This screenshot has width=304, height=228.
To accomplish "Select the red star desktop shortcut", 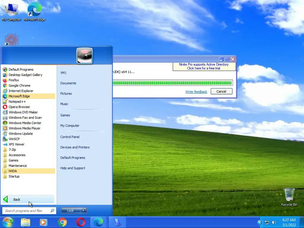I will (12, 39).
